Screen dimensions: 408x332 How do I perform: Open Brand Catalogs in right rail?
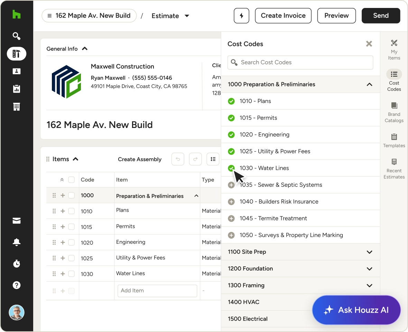click(x=394, y=112)
